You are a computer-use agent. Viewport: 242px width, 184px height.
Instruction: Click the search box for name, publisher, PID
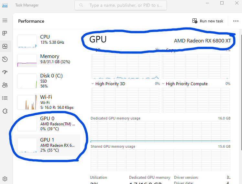pos(121,6)
